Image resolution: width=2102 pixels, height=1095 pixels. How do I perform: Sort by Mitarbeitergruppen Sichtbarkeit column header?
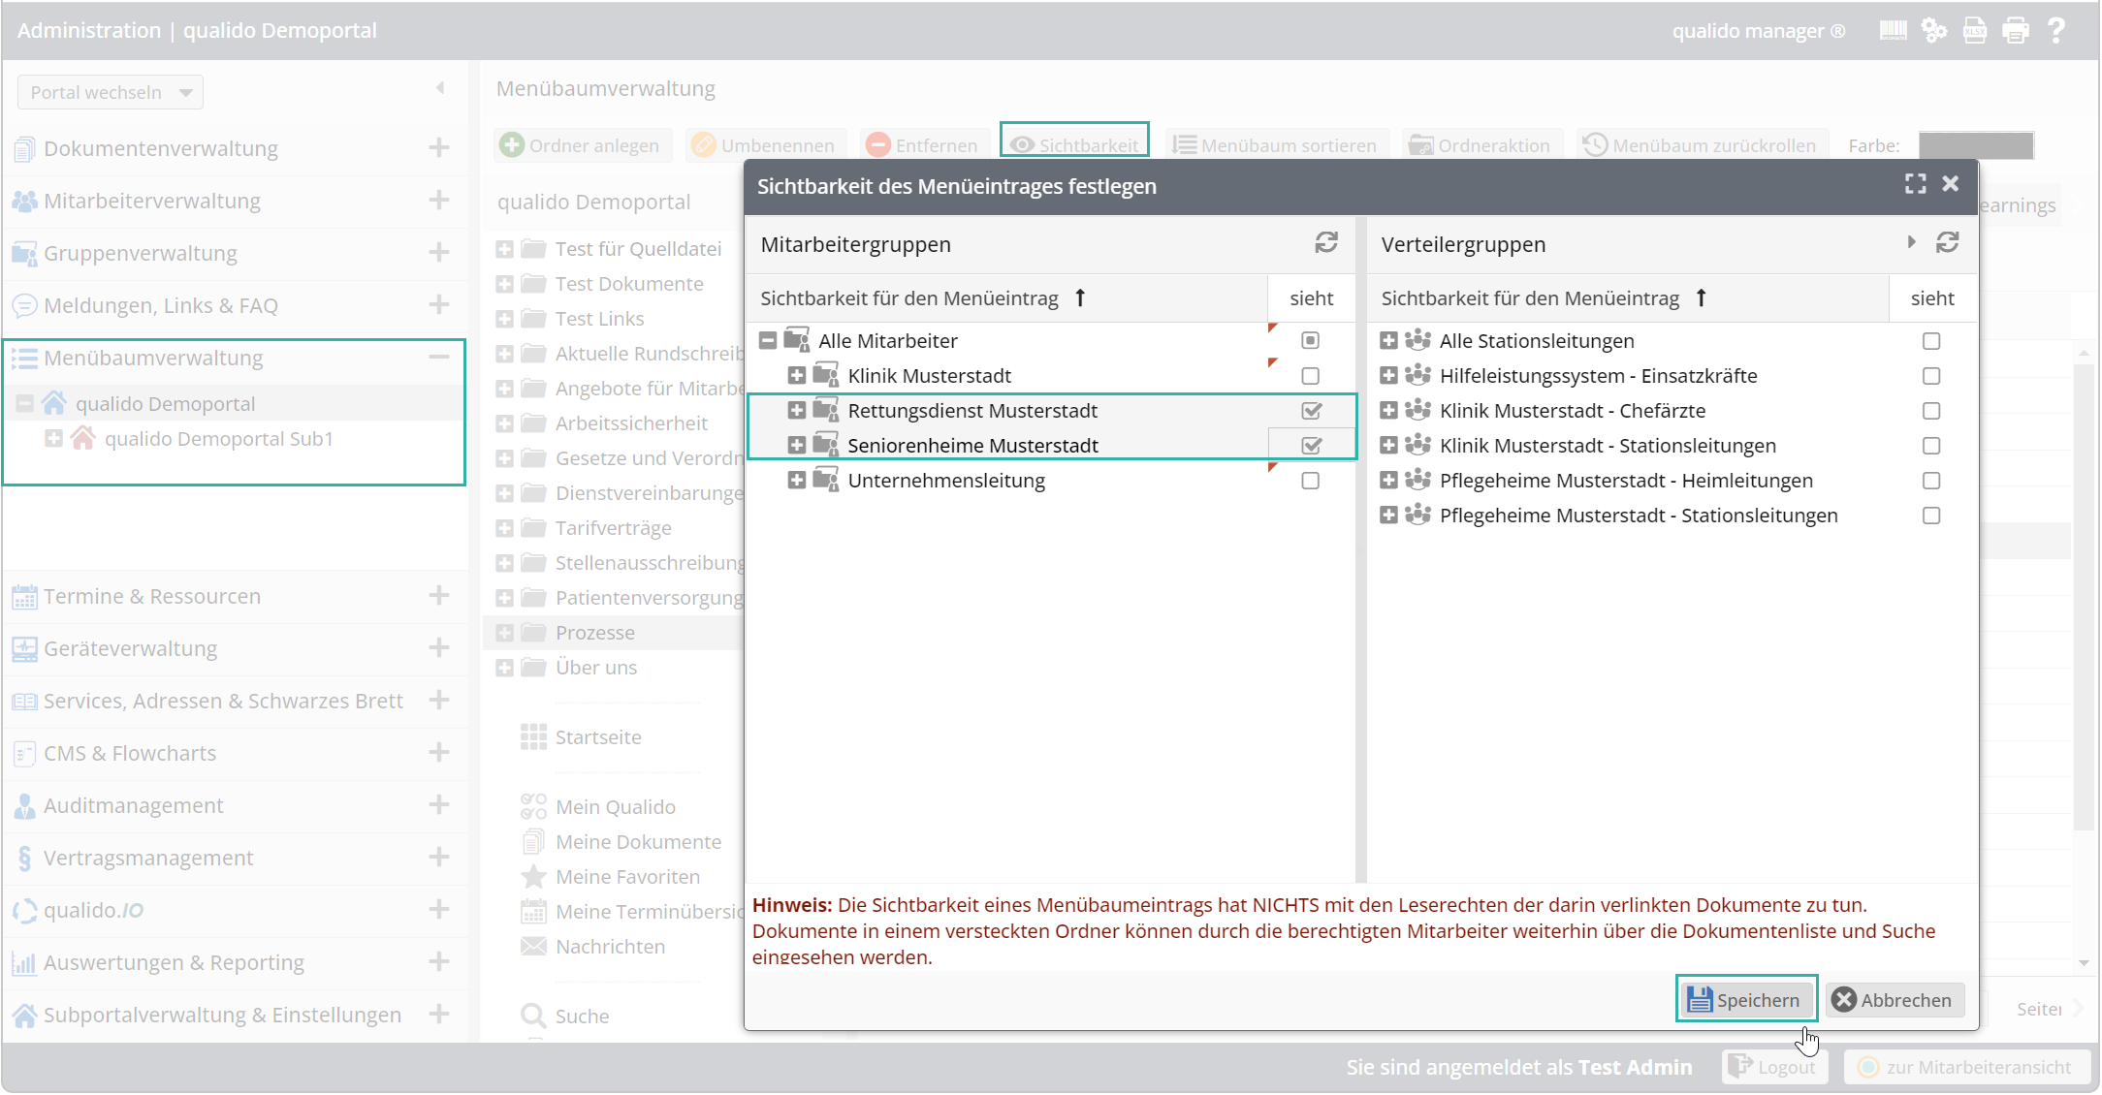[1006, 298]
